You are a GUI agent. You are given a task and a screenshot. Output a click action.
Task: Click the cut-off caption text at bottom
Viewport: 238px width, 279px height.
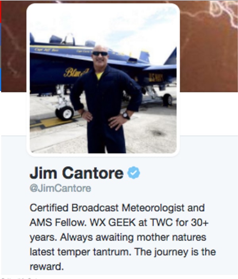click(x=19, y=278)
